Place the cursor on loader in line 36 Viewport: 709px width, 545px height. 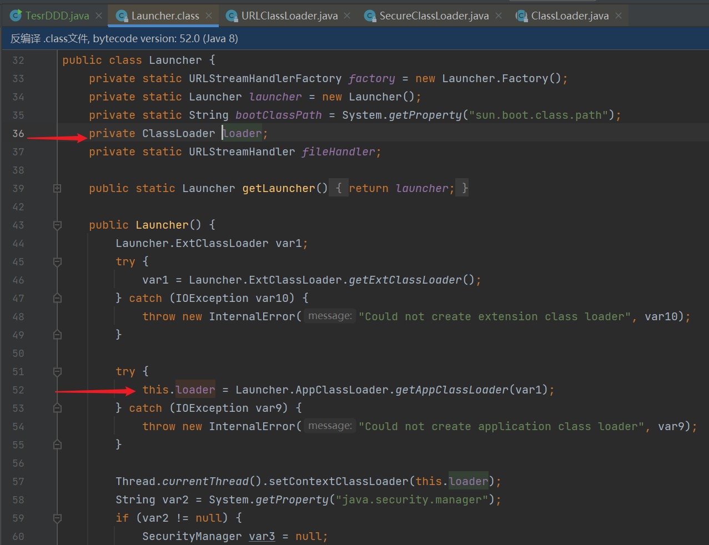click(x=242, y=133)
